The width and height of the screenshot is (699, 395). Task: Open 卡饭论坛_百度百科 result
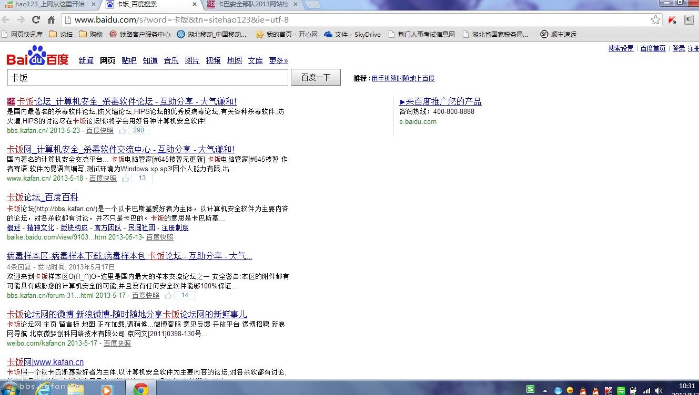click(43, 197)
